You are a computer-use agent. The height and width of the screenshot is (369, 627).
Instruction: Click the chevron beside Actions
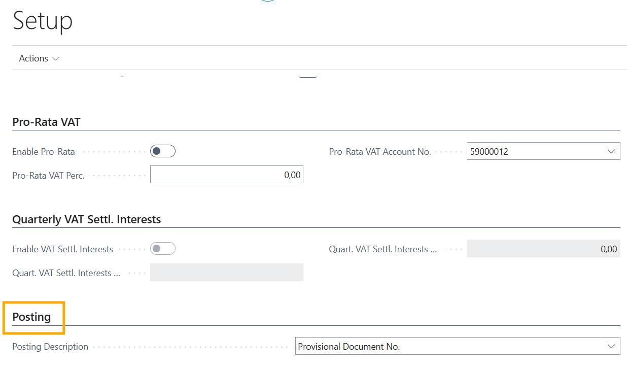tap(56, 59)
